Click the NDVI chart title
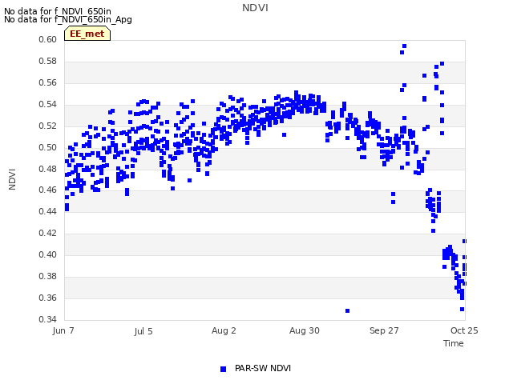 (x=255, y=8)
